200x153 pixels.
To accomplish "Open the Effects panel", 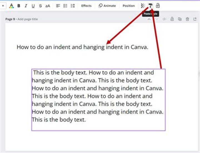I will 86,6.
